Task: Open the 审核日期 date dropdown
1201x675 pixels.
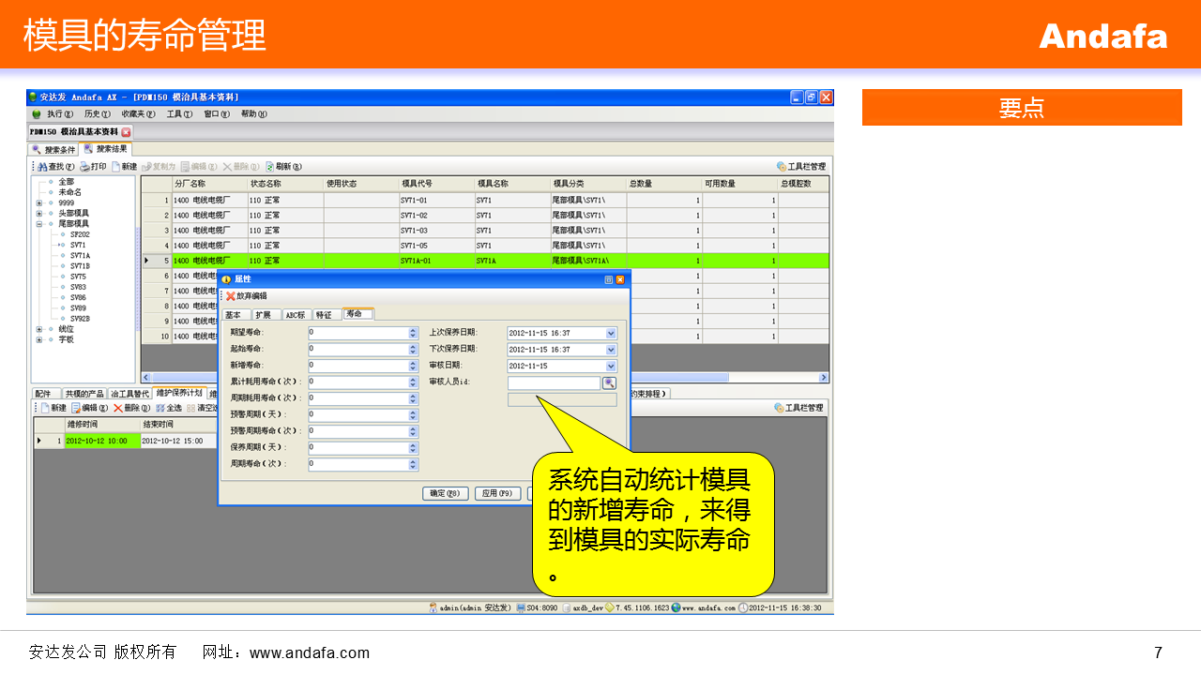Action: coord(612,367)
